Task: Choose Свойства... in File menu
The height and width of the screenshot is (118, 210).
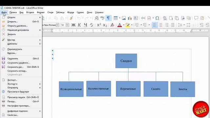Action: pyautogui.click(x=21, y=115)
